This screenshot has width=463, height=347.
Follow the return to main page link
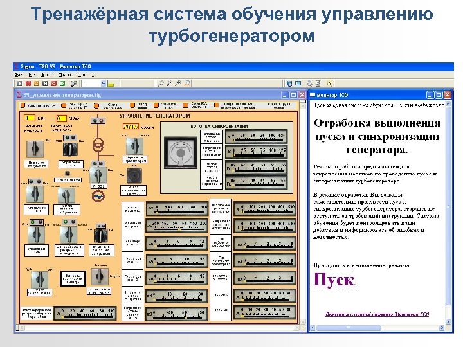(x=377, y=314)
